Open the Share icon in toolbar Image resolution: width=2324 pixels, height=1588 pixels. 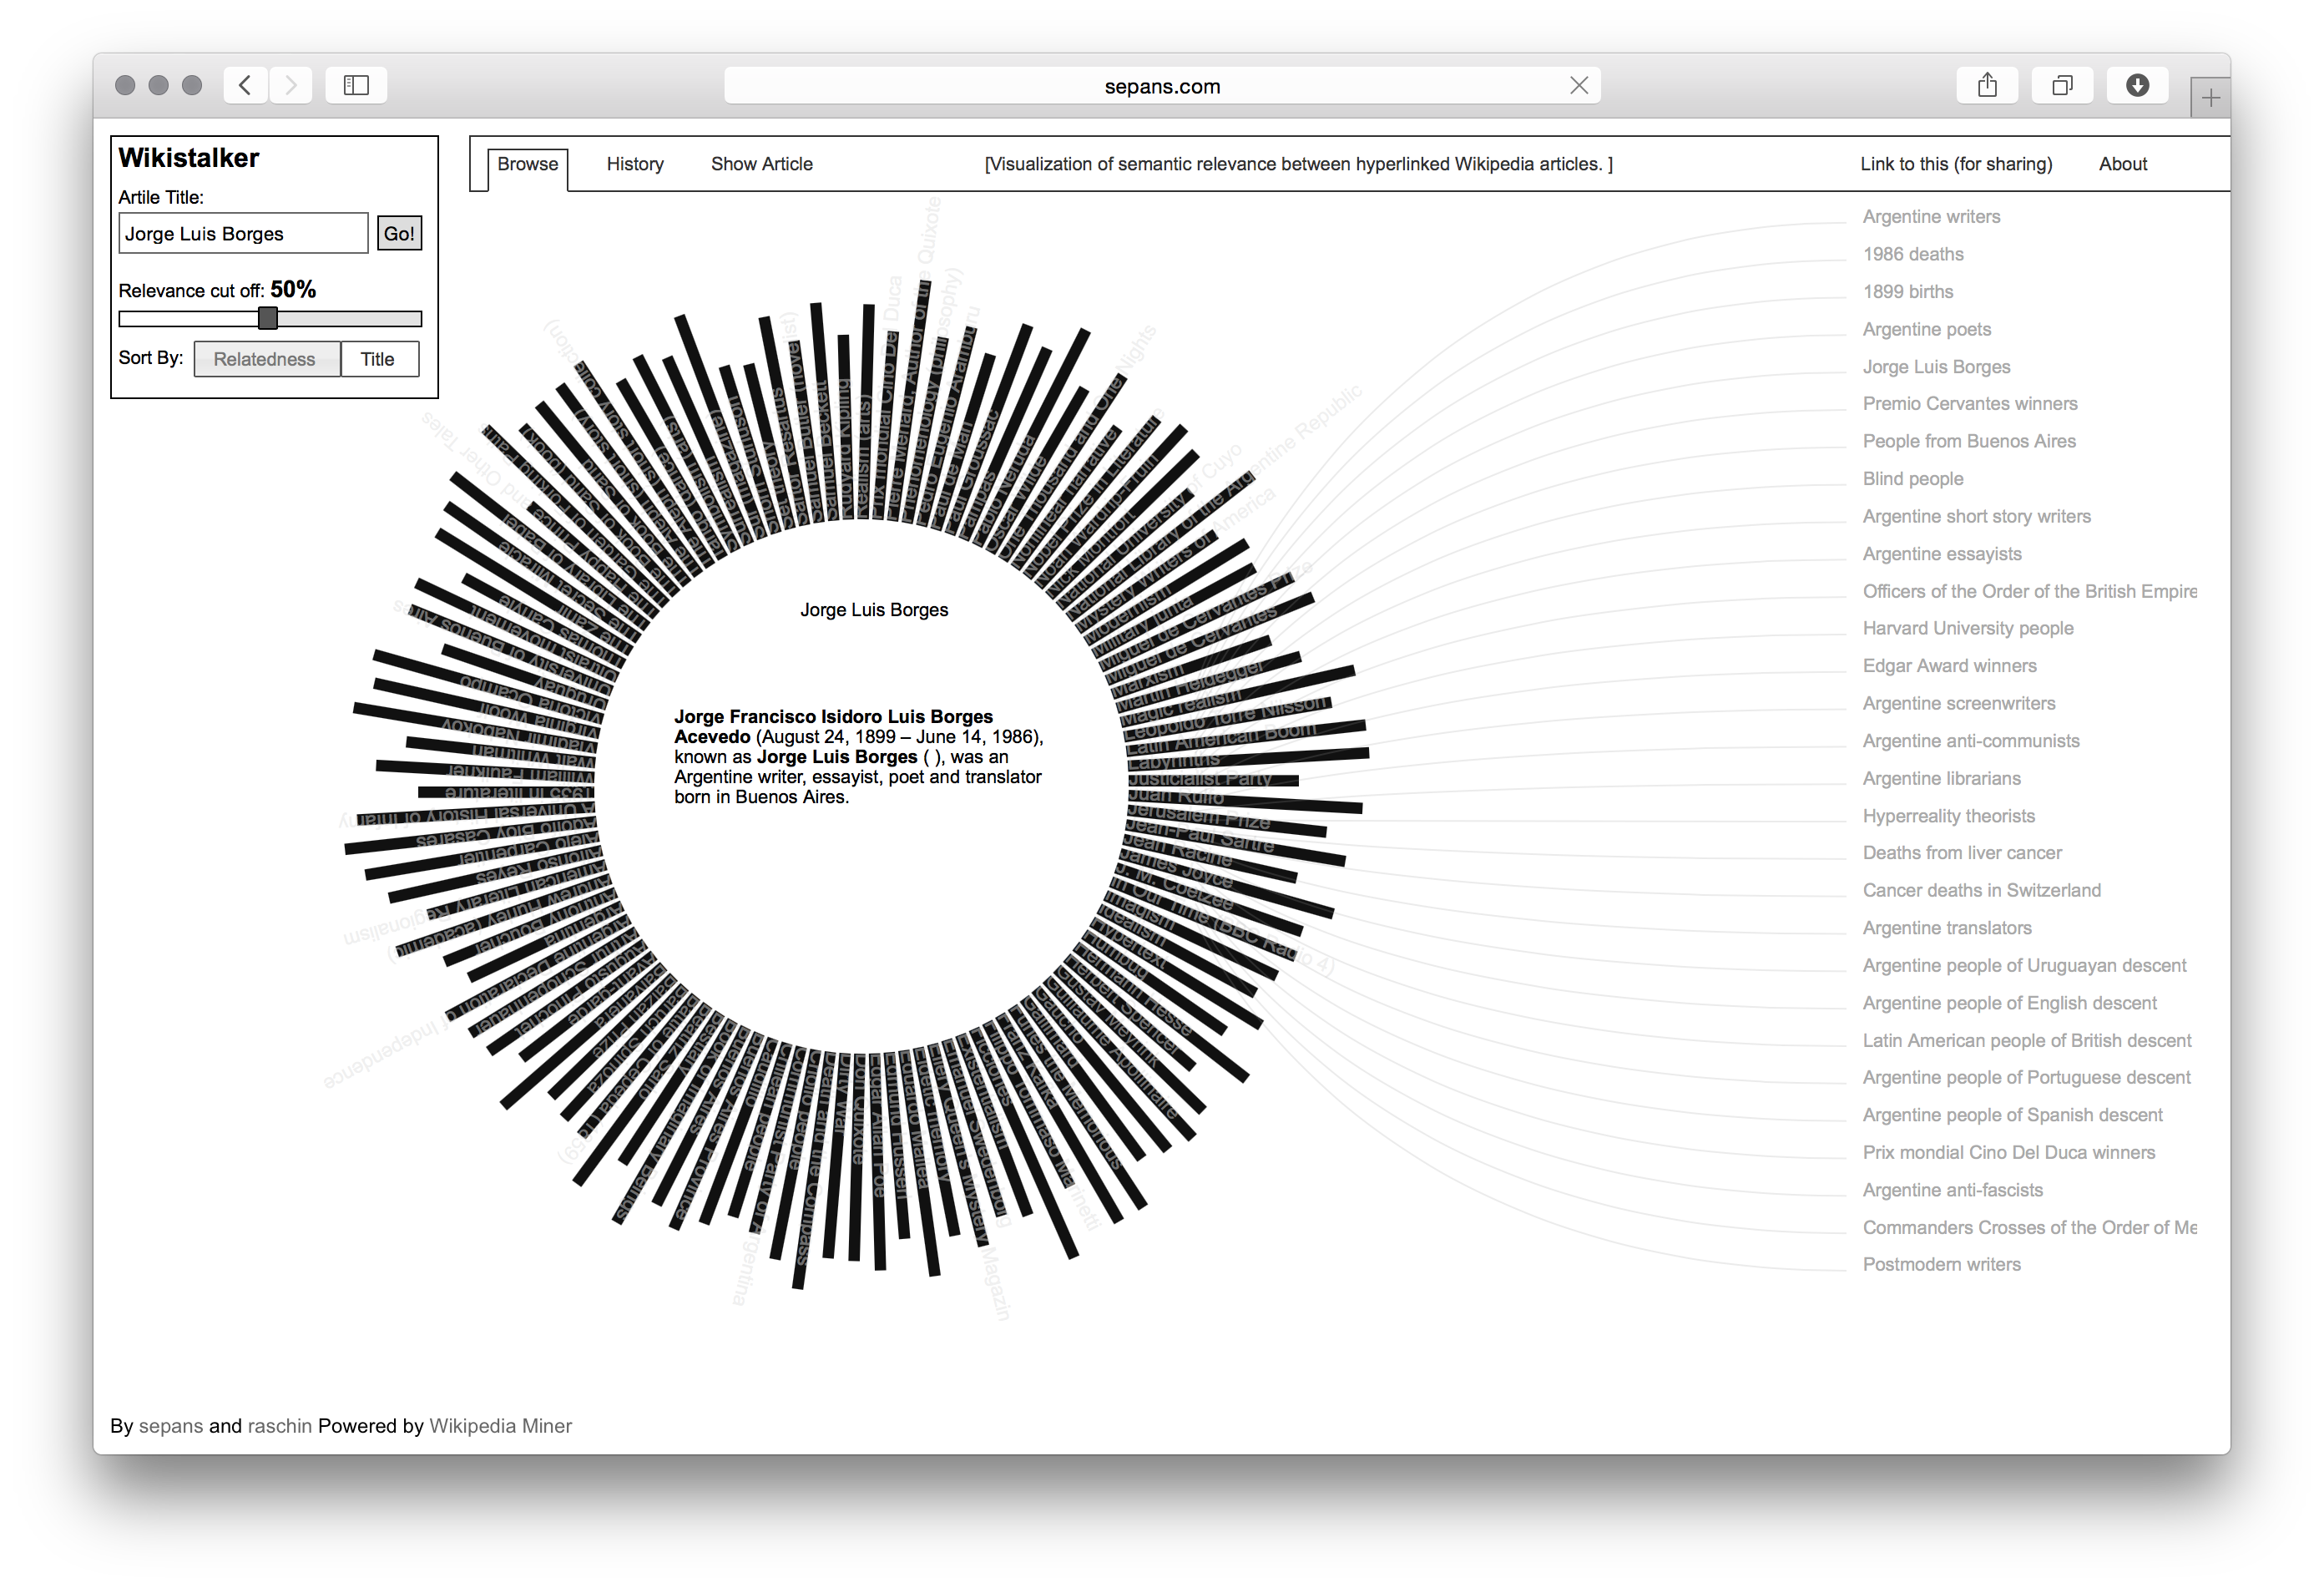pyautogui.click(x=1987, y=85)
